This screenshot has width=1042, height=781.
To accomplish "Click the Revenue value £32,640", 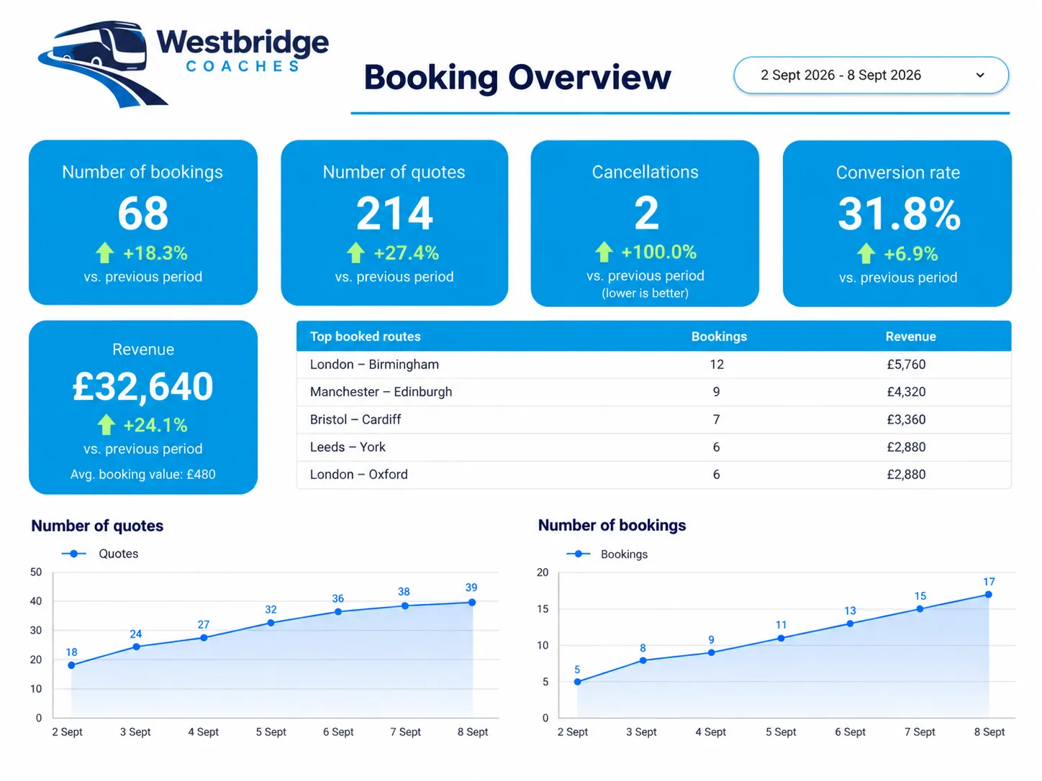I will (x=143, y=386).
